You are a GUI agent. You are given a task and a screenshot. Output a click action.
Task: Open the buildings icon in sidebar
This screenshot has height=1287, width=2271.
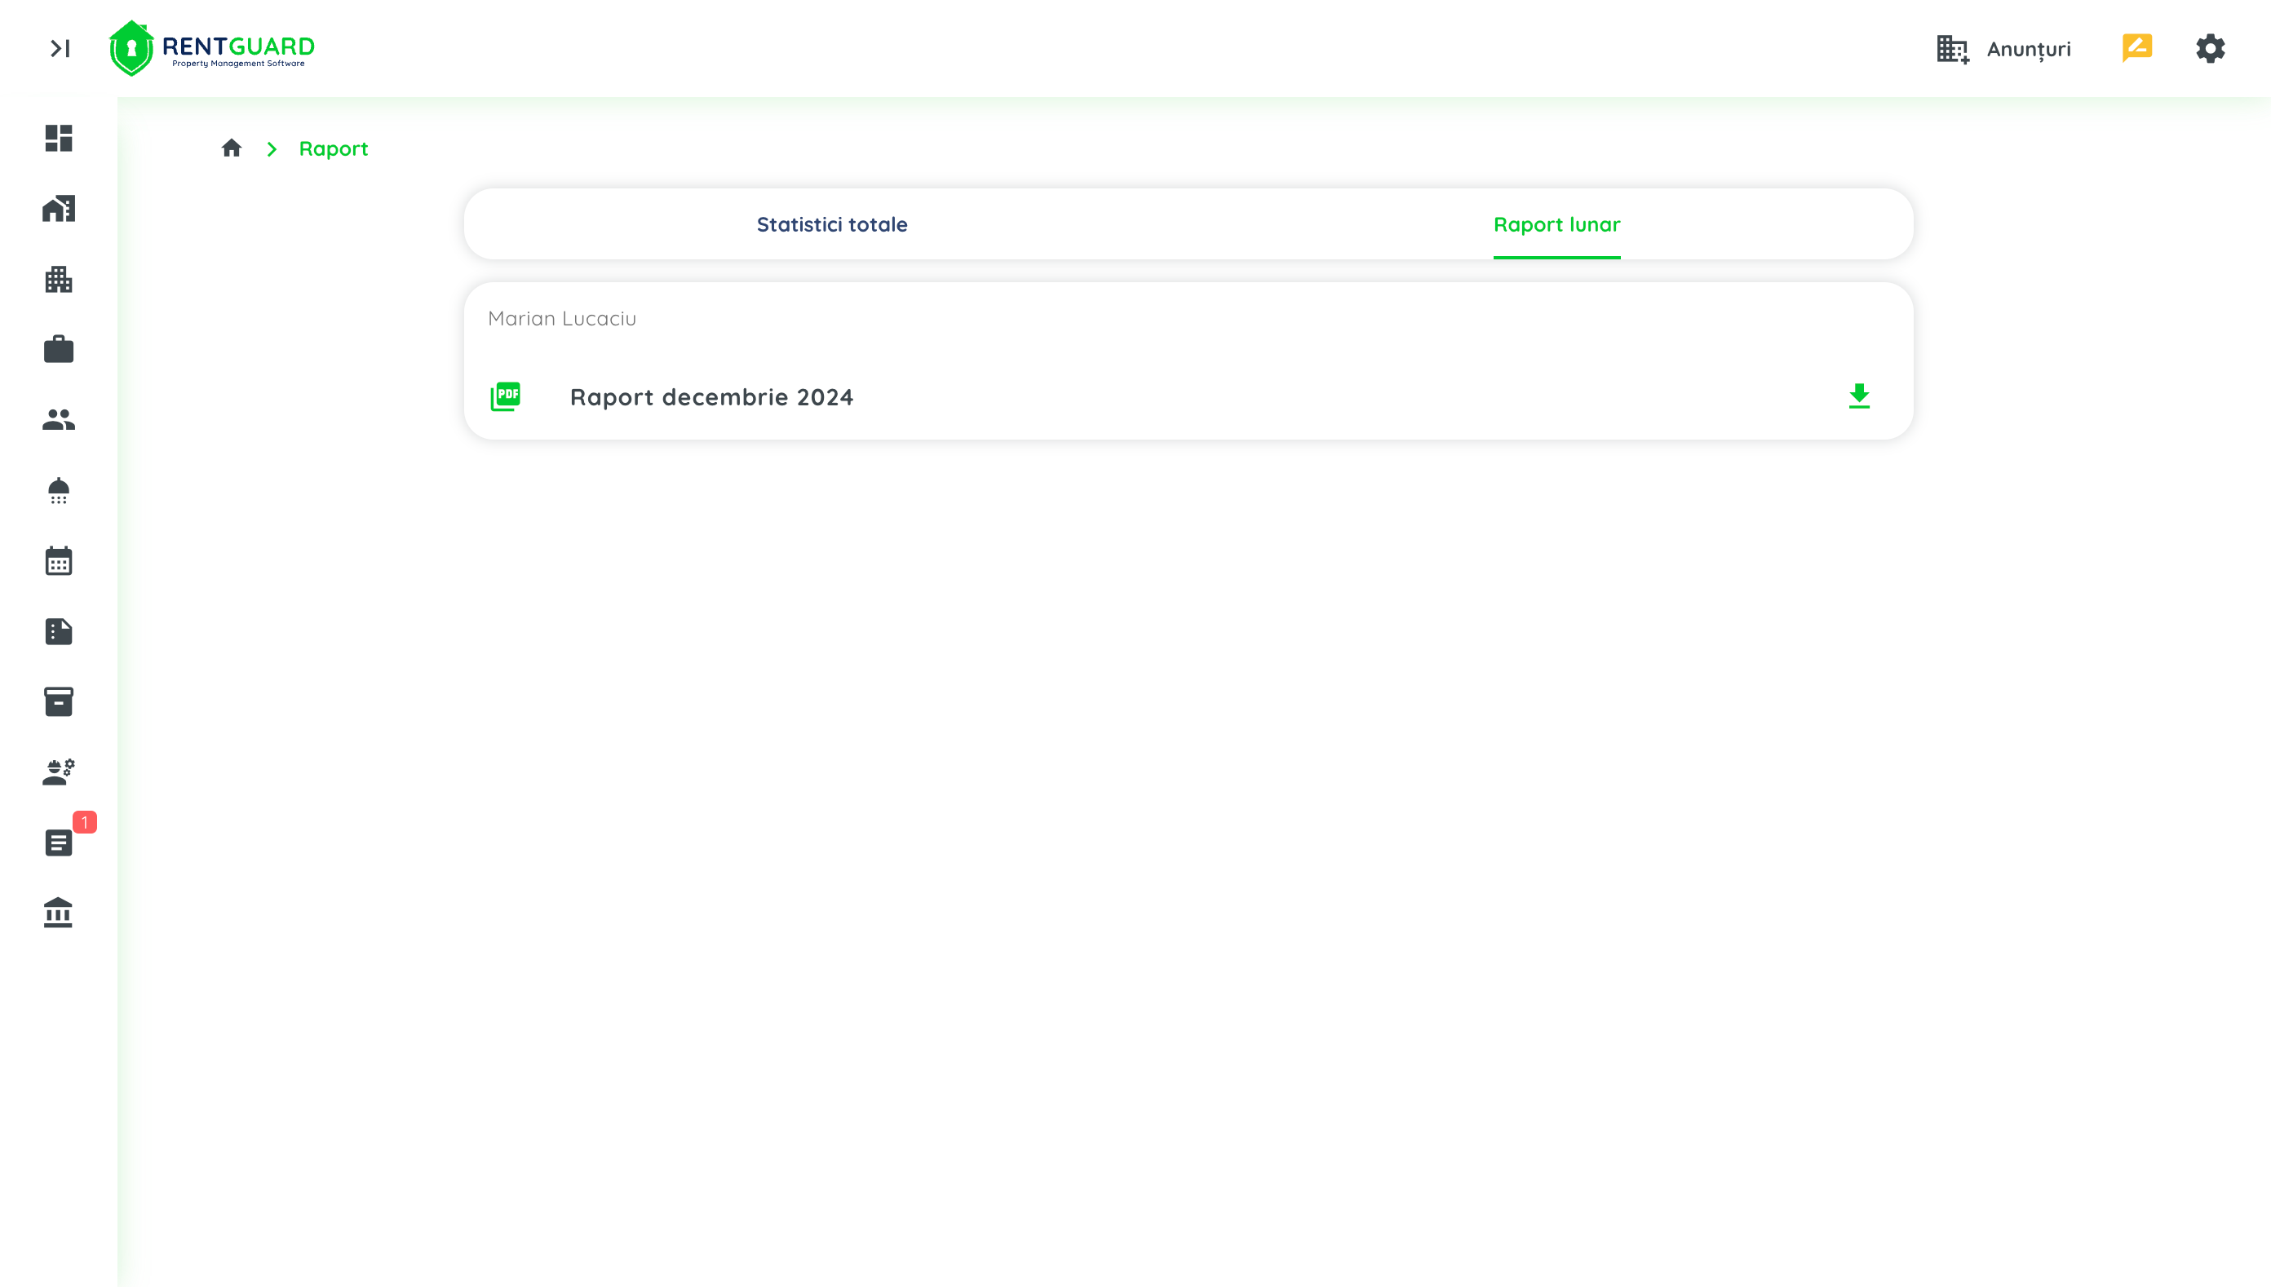[59, 279]
